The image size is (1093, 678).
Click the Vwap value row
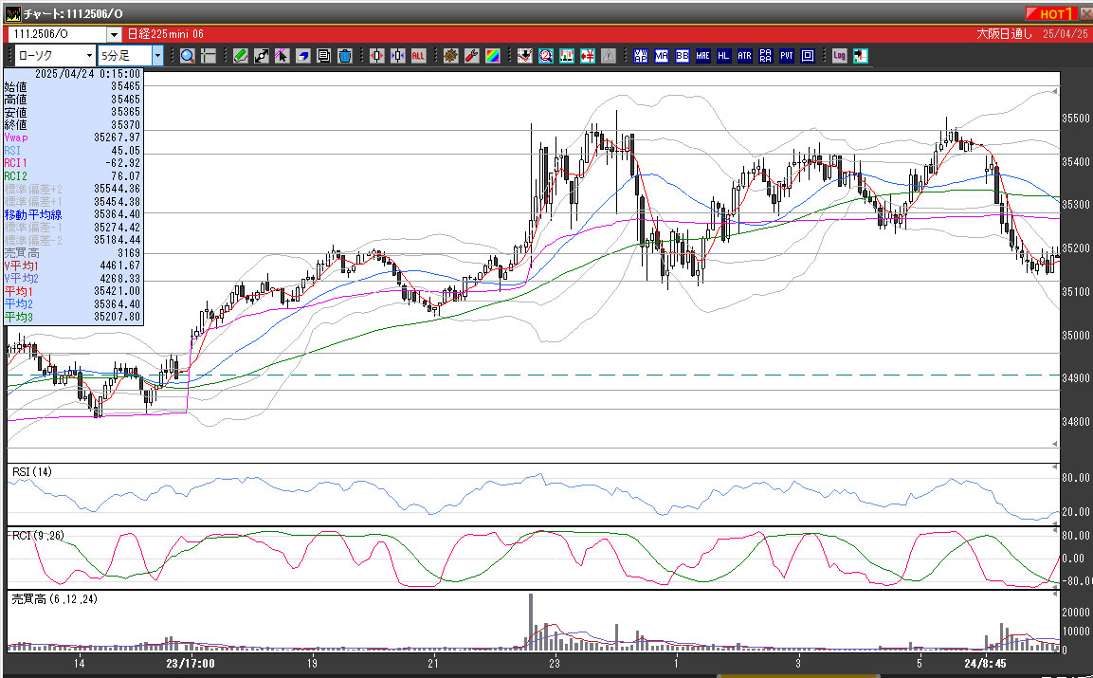(x=72, y=137)
